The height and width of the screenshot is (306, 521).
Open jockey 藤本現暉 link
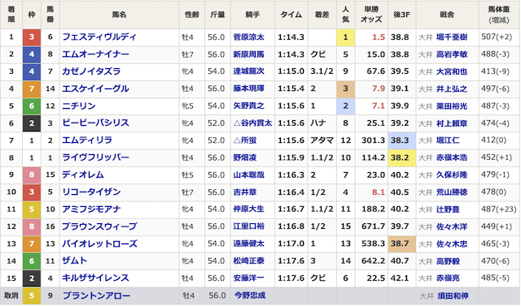tap(248, 88)
